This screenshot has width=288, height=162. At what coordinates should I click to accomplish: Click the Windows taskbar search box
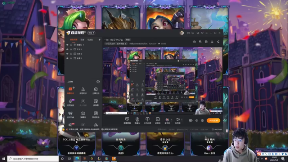click(x=33, y=158)
